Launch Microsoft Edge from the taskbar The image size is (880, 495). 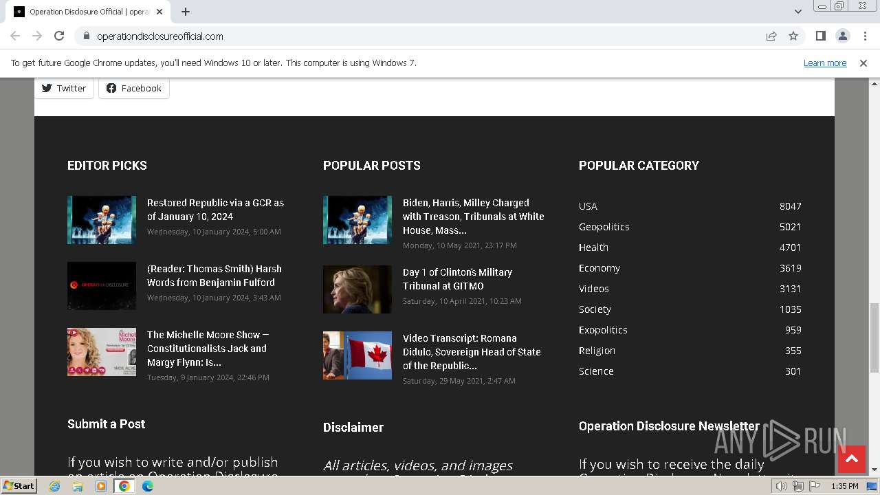coord(148,486)
